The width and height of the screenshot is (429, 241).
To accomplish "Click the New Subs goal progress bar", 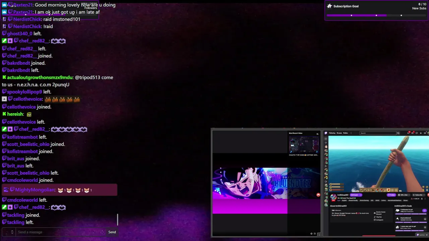I will [411, 231].
